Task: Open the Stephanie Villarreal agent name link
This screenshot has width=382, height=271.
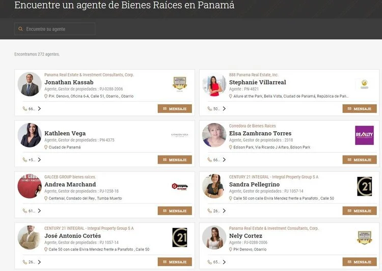Action: click(x=258, y=82)
